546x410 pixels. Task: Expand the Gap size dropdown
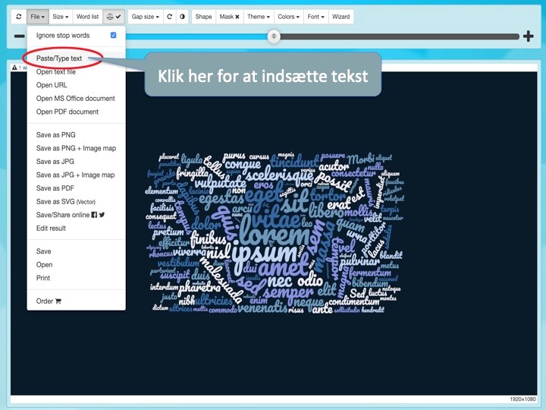145,16
